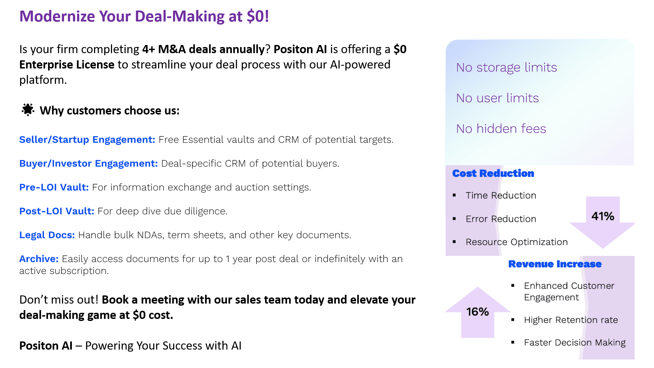This screenshot has height=368, width=654.
Task: Select the Legal Docs label
Action: [47, 235]
